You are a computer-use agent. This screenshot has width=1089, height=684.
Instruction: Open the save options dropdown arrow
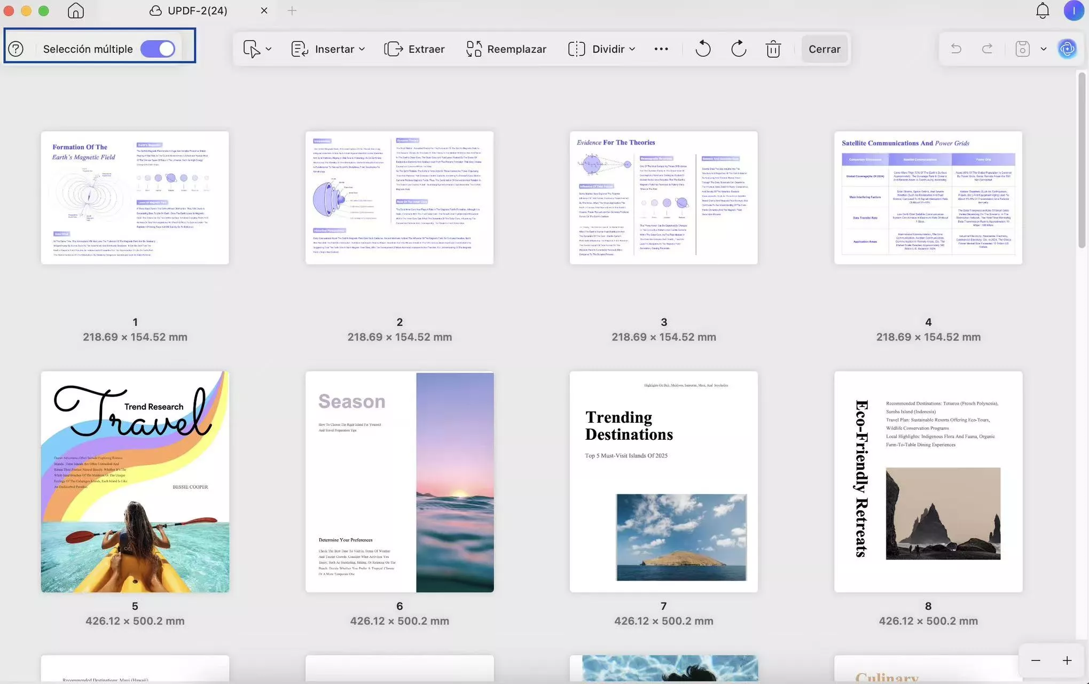click(x=1043, y=49)
